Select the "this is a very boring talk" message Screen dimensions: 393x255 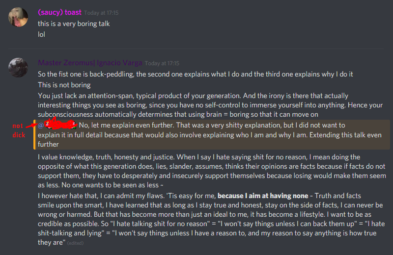pyautogui.click(x=74, y=24)
